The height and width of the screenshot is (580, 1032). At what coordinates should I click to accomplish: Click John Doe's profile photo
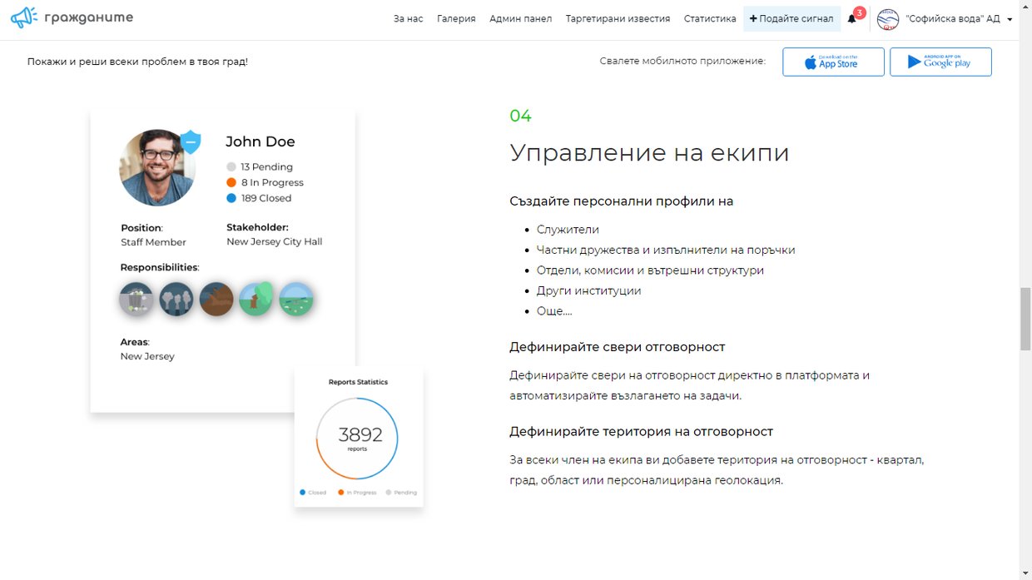(x=156, y=168)
